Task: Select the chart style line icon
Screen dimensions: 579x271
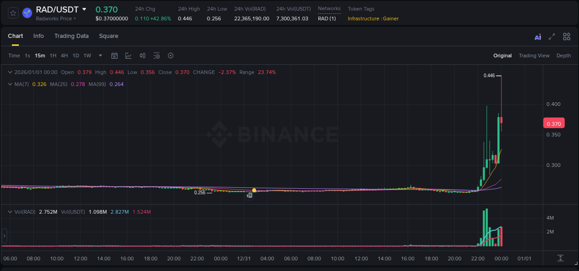Action: tap(128, 55)
